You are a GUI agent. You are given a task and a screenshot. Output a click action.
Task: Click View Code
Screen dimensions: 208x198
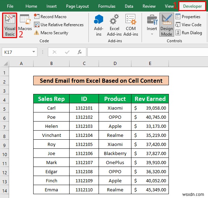[188, 25]
